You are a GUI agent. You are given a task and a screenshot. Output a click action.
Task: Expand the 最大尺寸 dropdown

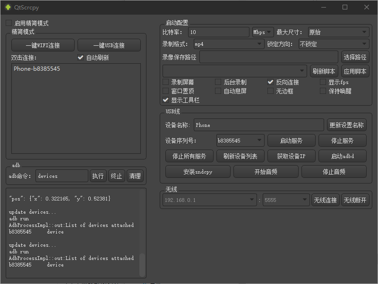(x=338, y=32)
